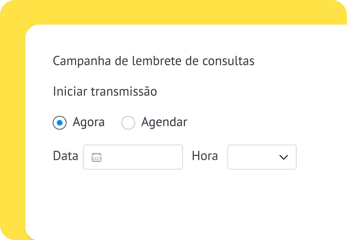This screenshot has width=347, height=240.
Task: Open the Hora time selection box
Action: click(262, 157)
